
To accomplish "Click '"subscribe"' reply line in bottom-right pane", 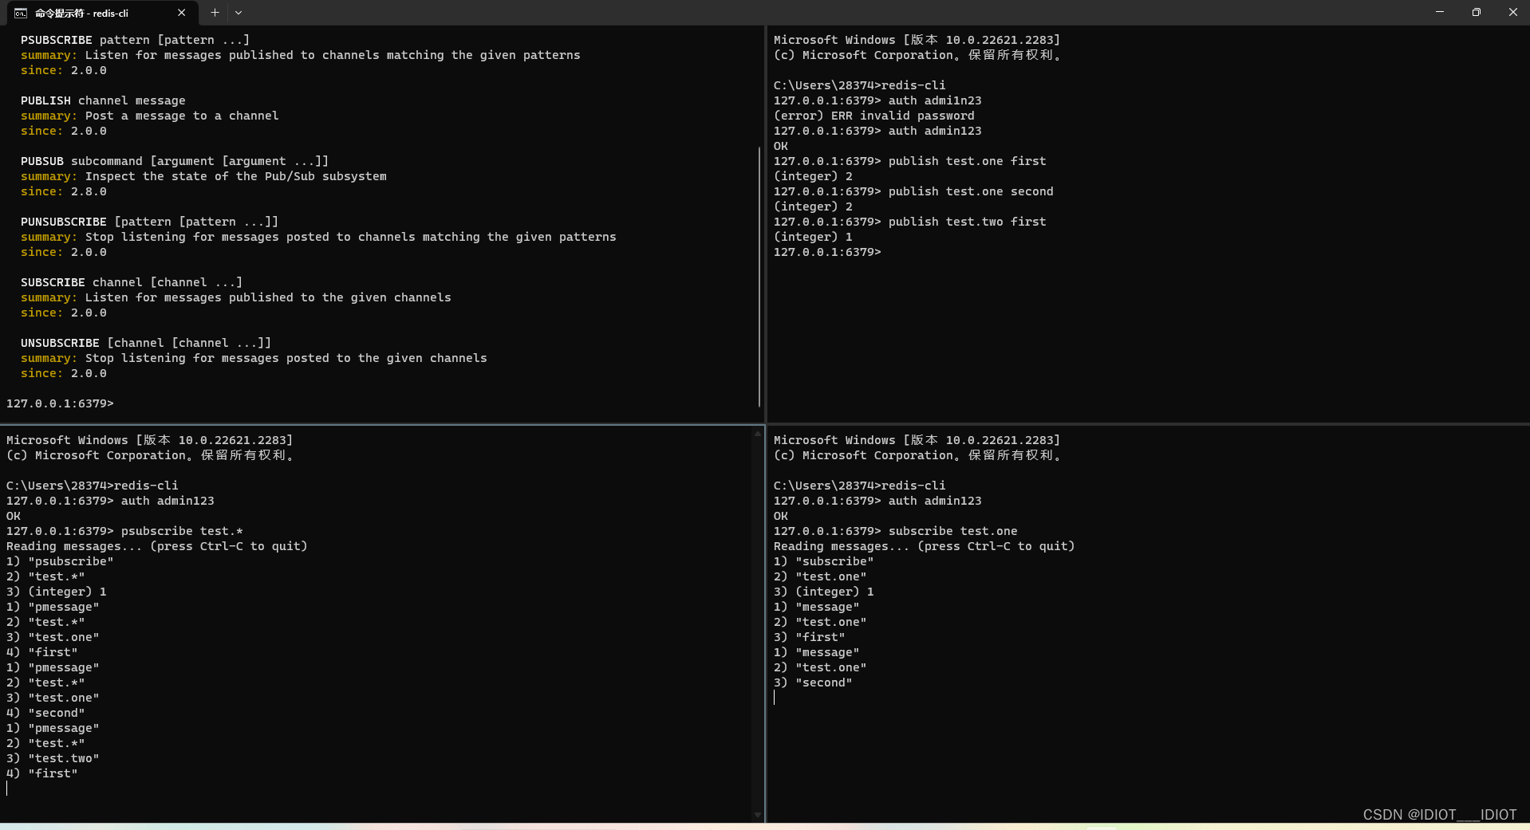I will pyautogui.click(x=823, y=561).
